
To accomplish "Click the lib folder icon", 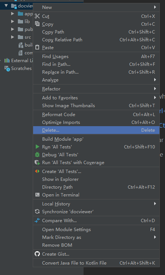I will click(x=20, y=21).
